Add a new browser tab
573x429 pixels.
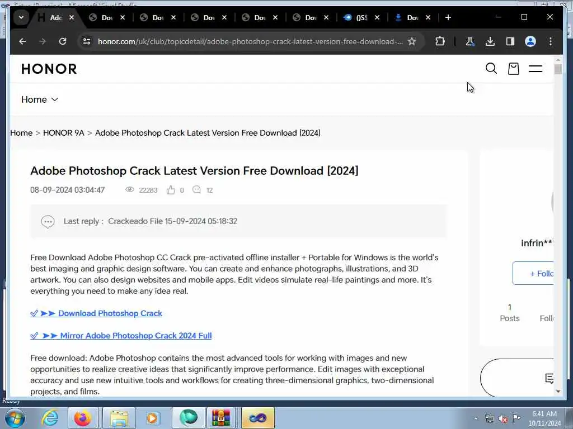pos(448,17)
